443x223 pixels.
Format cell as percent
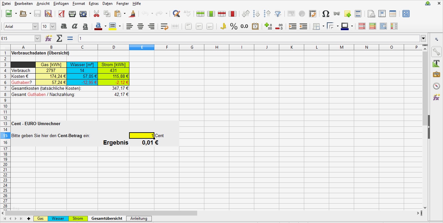click(234, 26)
